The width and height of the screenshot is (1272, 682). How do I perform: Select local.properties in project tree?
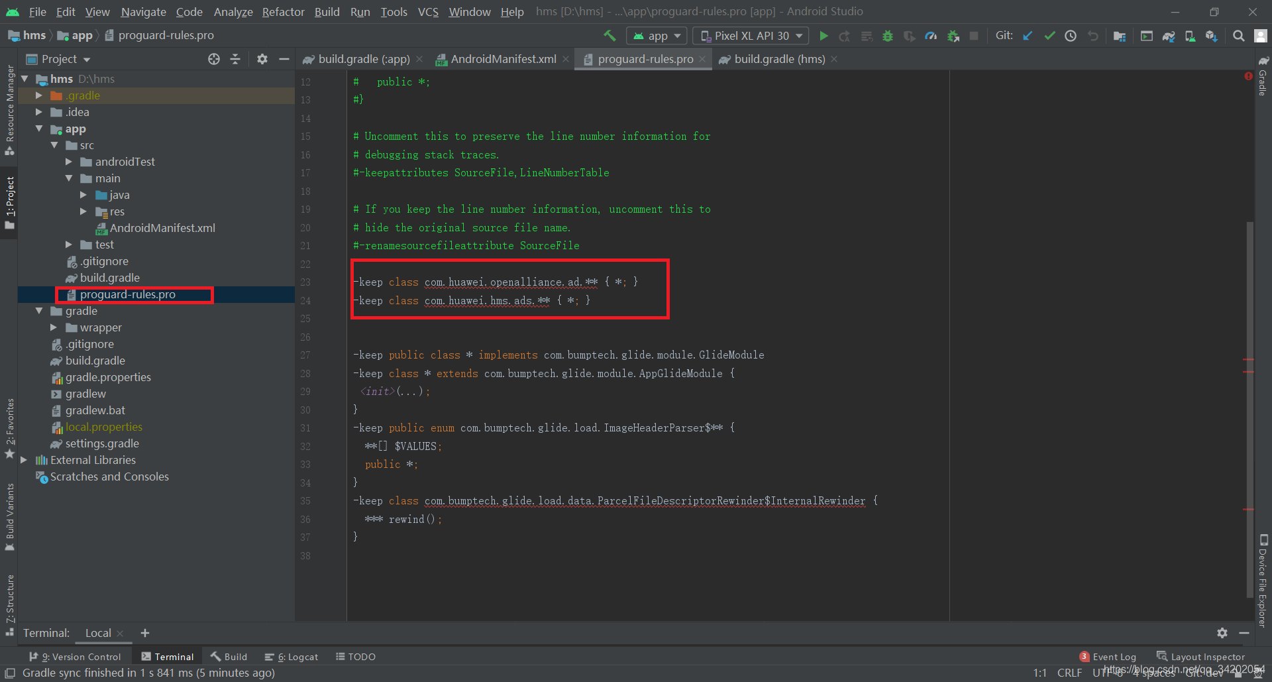click(x=104, y=427)
